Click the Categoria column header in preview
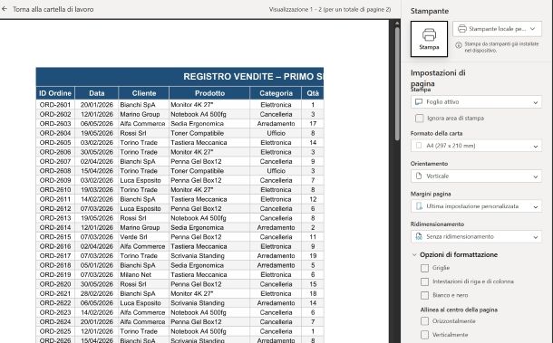 [x=276, y=93]
